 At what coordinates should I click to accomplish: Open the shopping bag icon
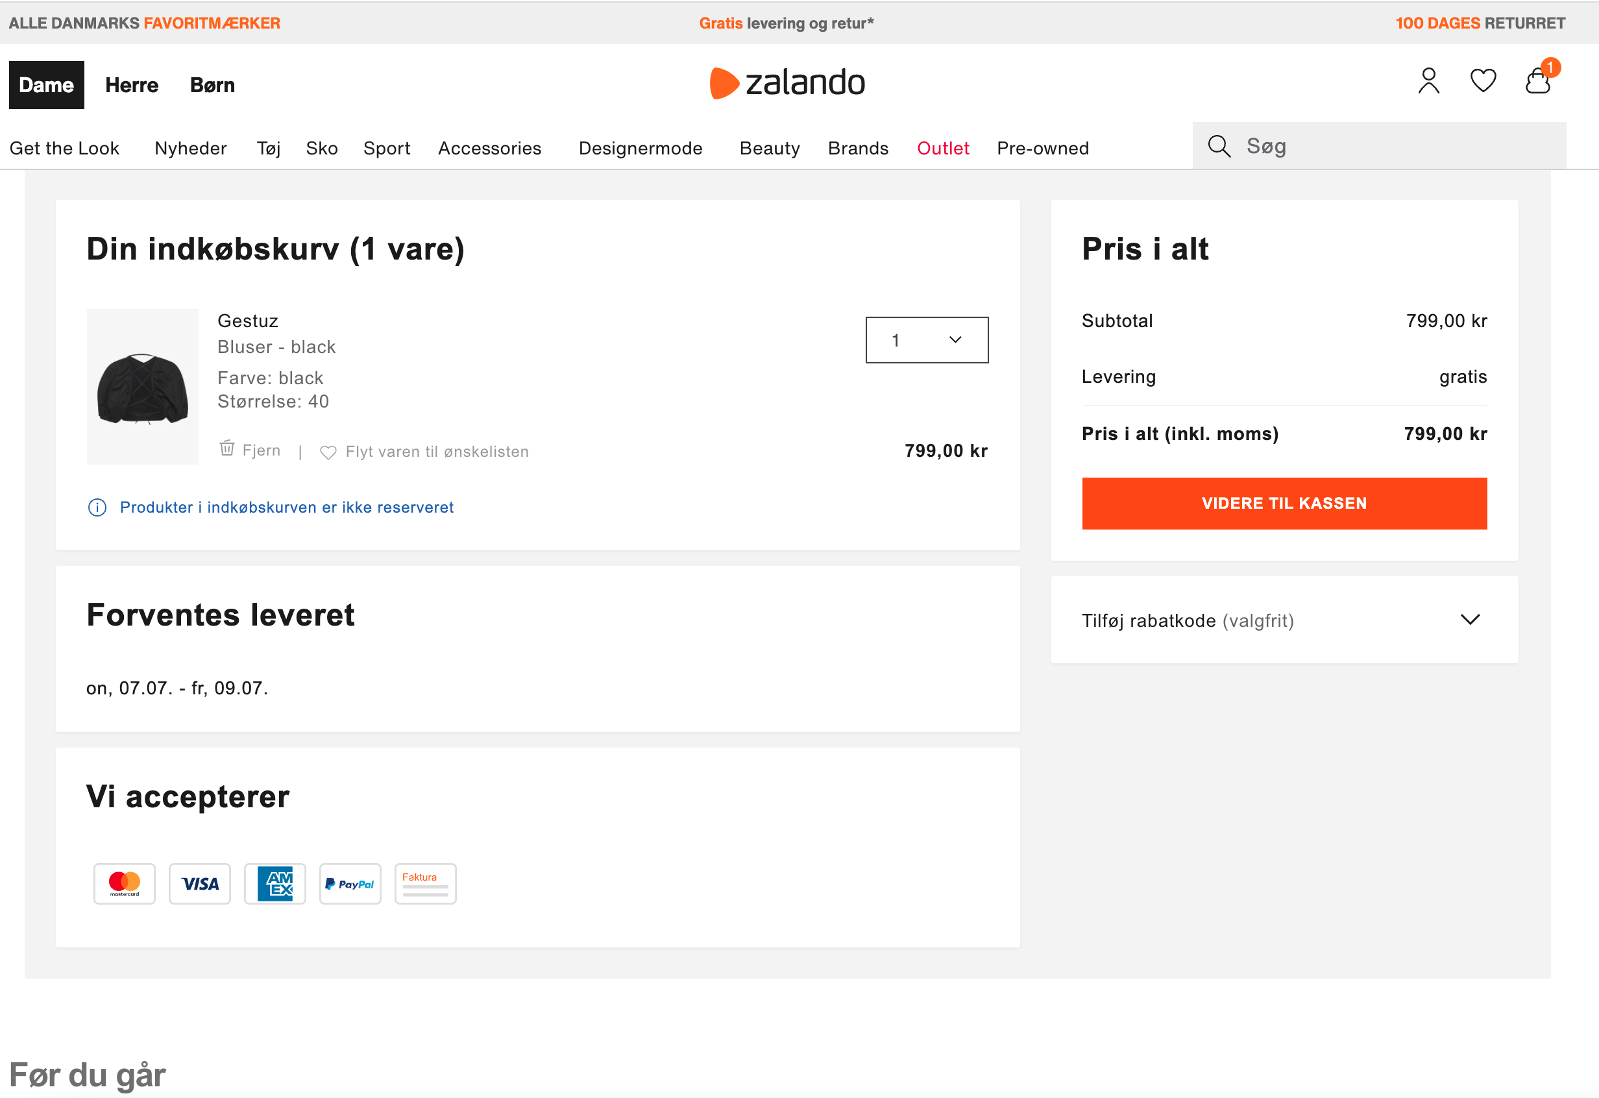coord(1538,81)
